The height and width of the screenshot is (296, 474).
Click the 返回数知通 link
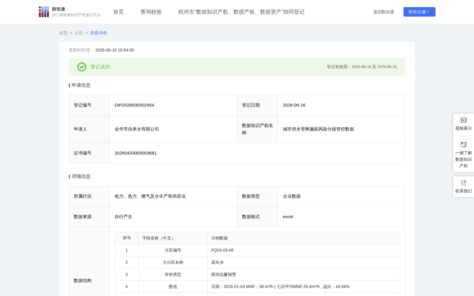click(384, 12)
